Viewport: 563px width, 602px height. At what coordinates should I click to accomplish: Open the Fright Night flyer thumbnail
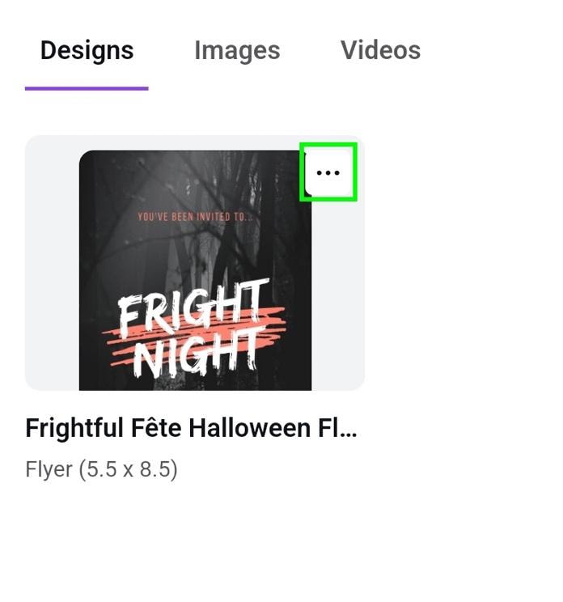click(x=195, y=270)
